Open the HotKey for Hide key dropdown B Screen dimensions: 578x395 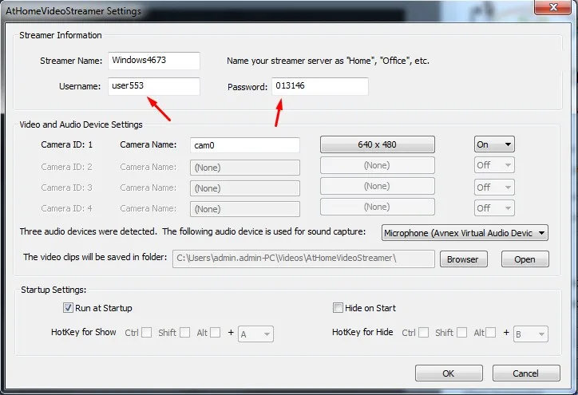click(x=531, y=334)
